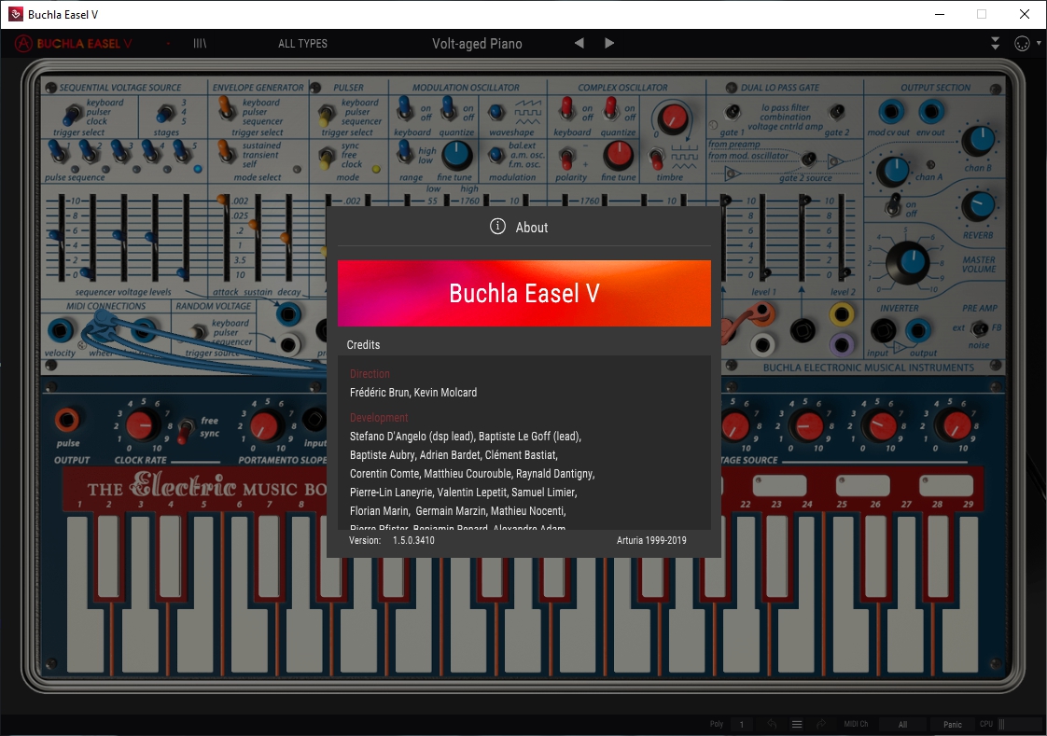Image resolution: width=1047 pixels, height=736 pixels.
Task: Click the velocity jack in MIDI Connections
Action: [60, 330]
